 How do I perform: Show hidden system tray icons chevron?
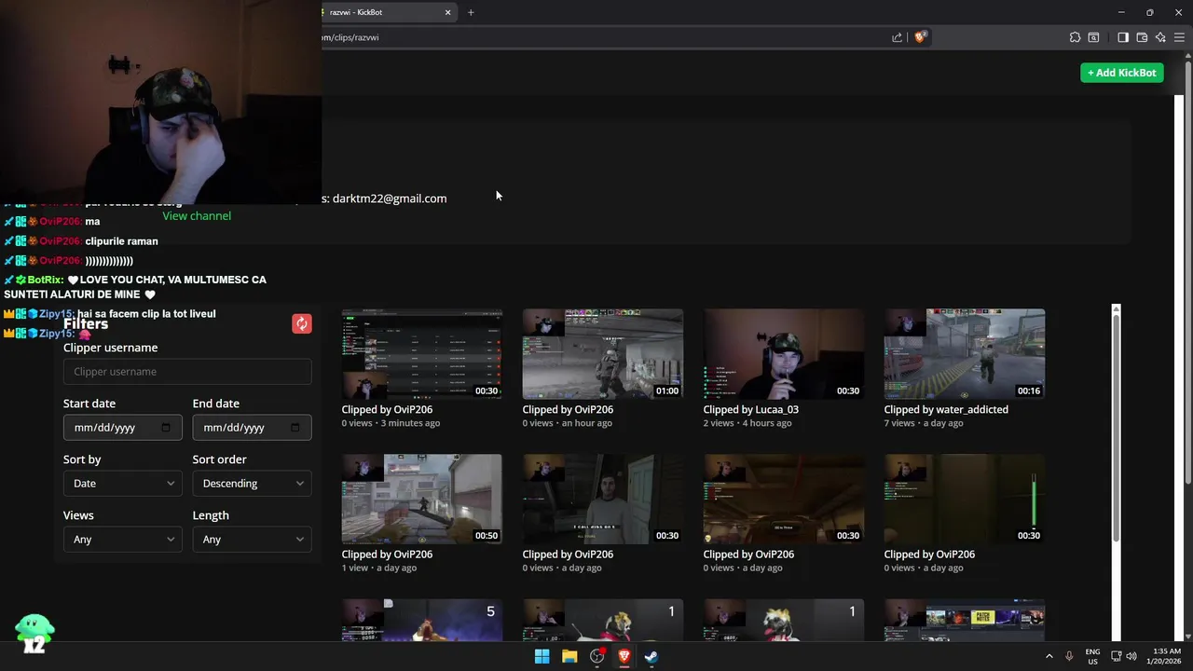click(1049, 656)
